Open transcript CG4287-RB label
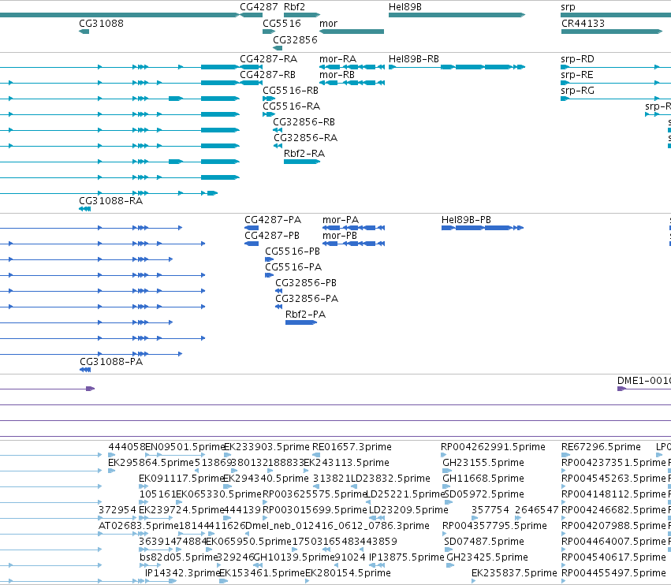Screen dimensions: 671x585 267,74
